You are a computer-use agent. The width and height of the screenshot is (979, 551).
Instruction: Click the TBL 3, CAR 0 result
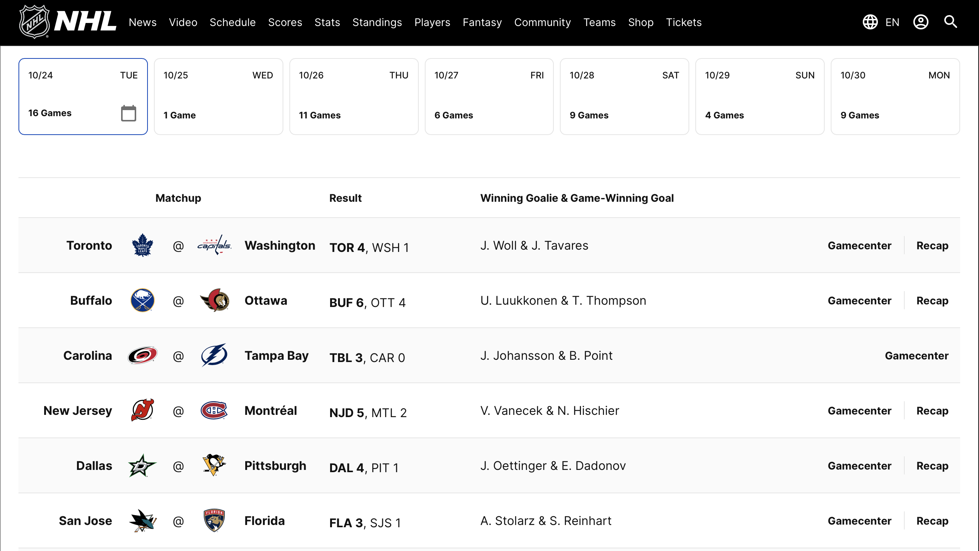[x=367, y=358]
